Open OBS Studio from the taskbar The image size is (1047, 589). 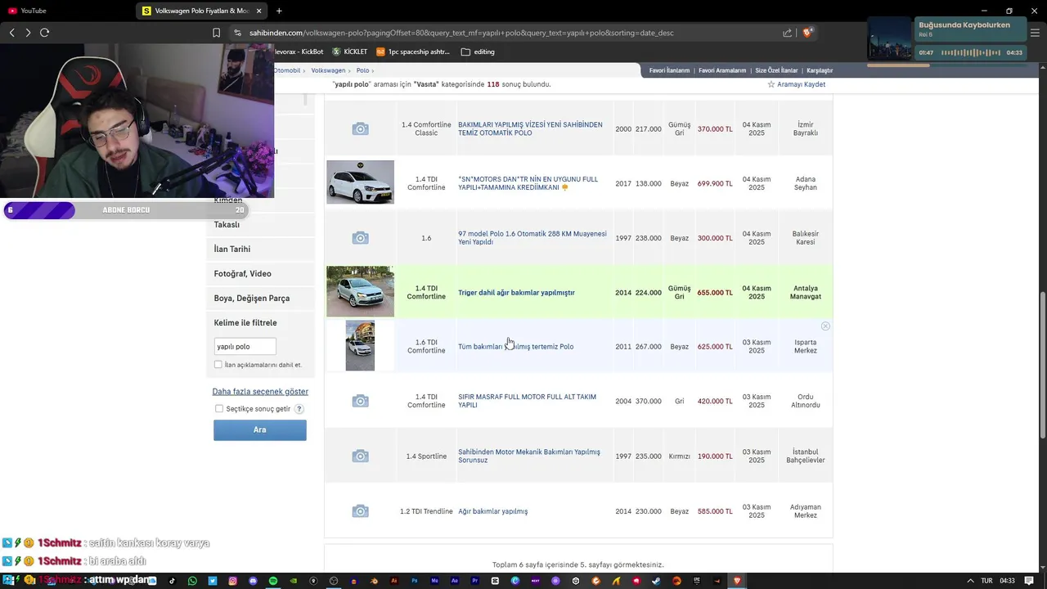[334, 581]
